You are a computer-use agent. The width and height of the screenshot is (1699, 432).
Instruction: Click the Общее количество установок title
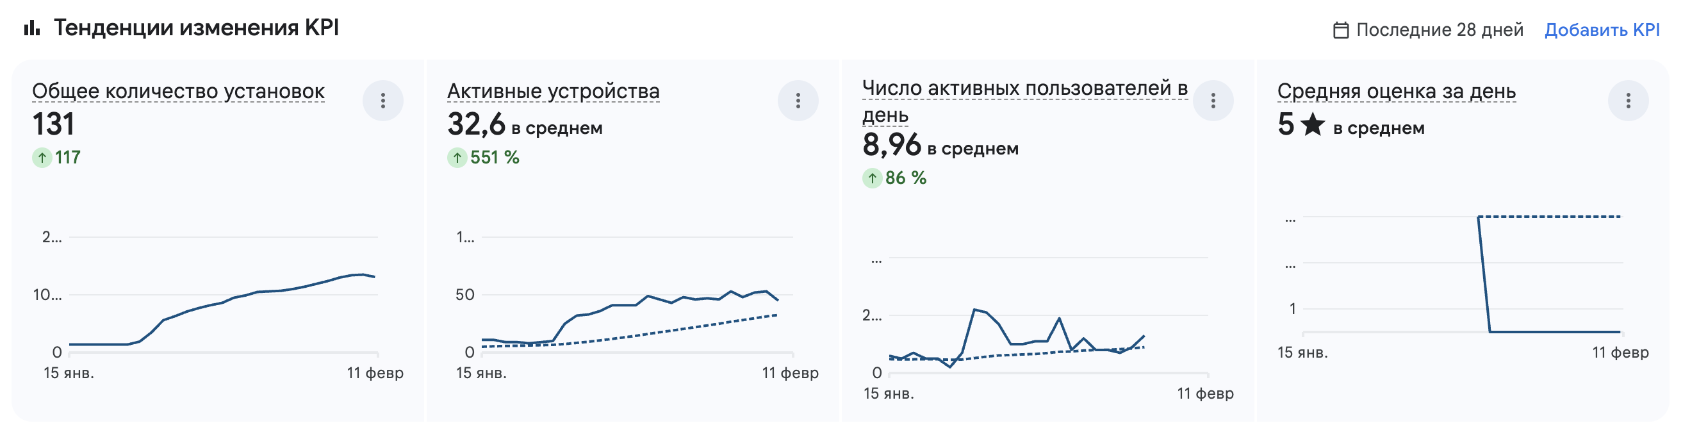(178, 91)
